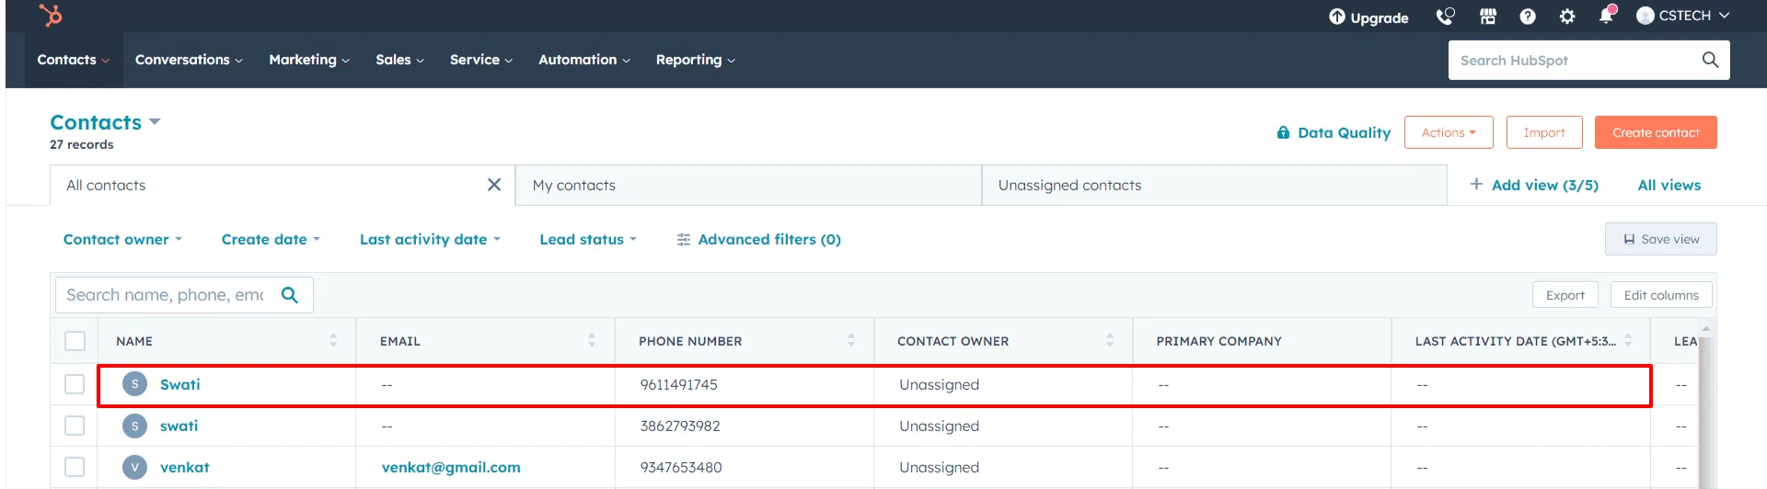Tick the checkbox for phone 3862793982 row
The height and width of the screenshot is (489, 1767).
[x=75, y=426]
